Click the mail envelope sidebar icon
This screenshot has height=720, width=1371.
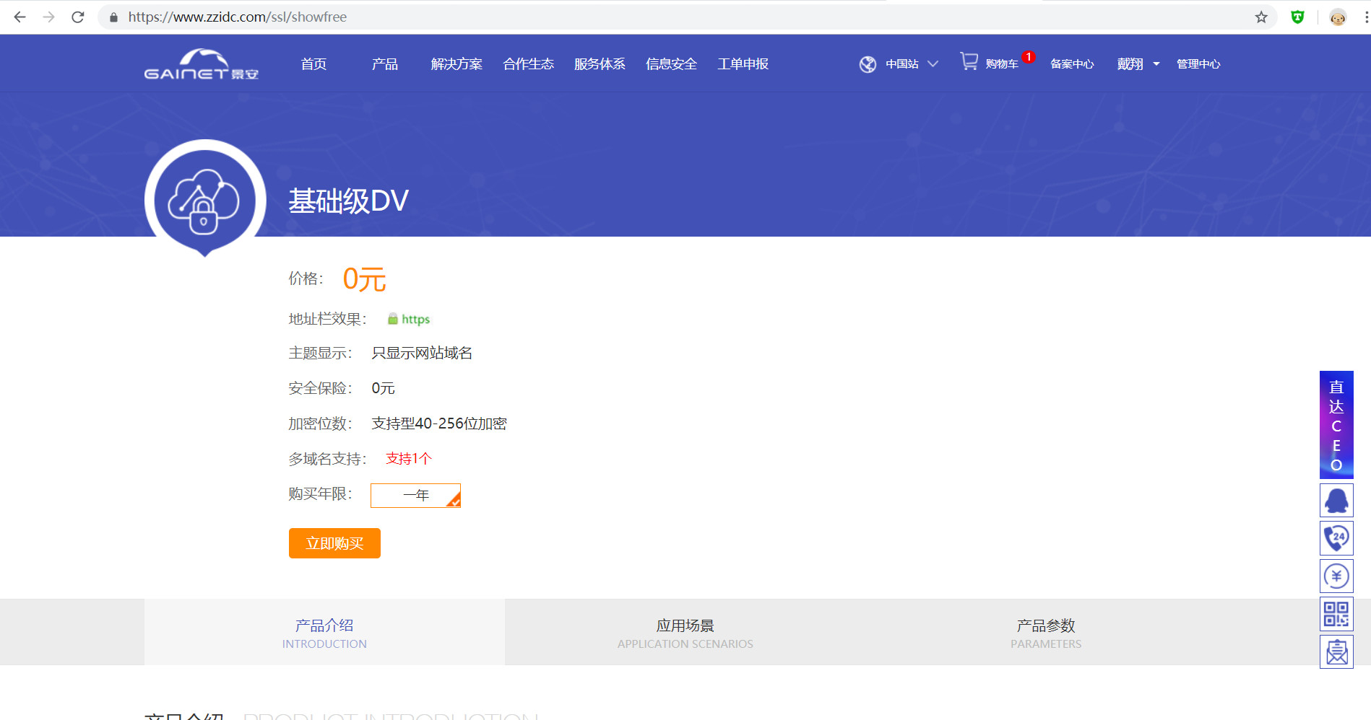tap(1336, 652)
